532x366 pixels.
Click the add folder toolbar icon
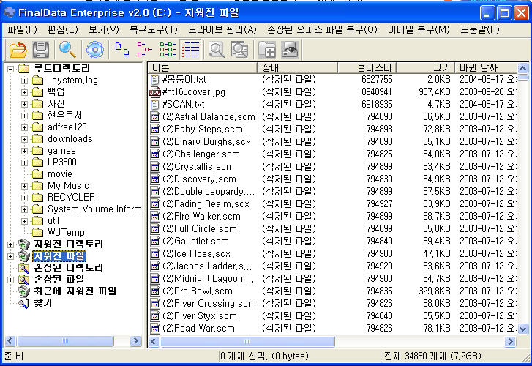[266, 50]
